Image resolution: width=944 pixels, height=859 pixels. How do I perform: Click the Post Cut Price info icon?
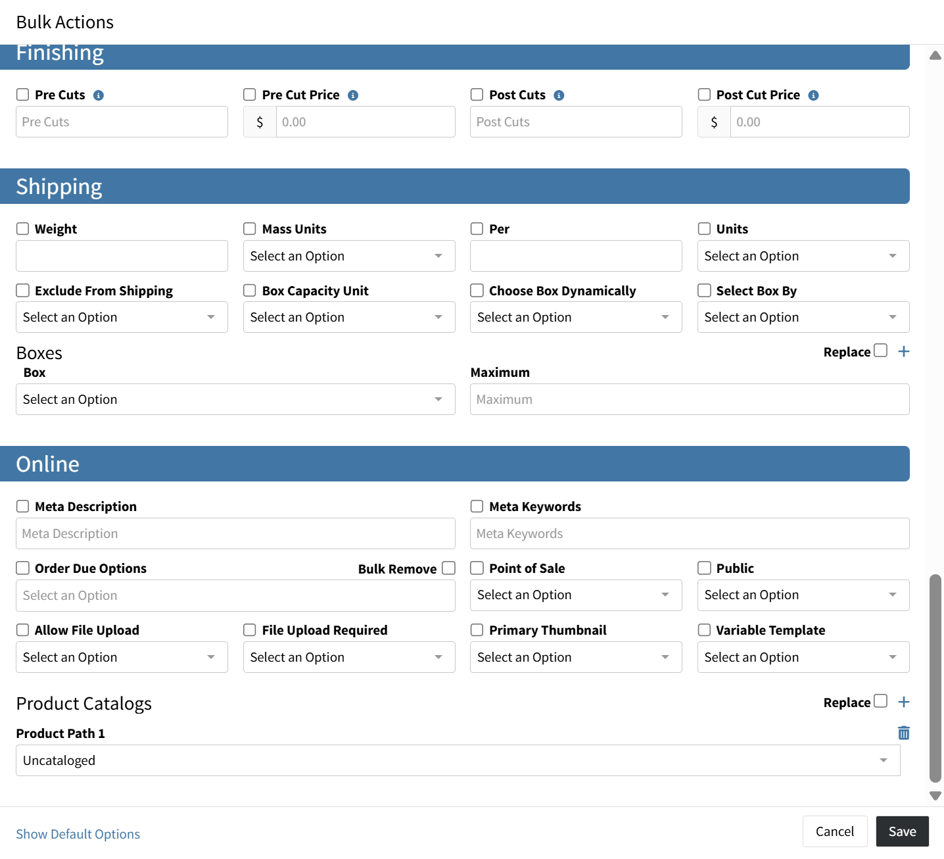(x=813, y=95)
